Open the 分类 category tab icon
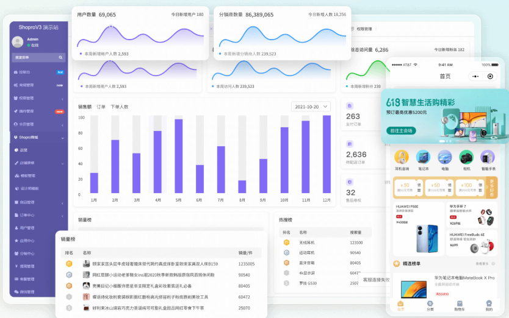This screenshot has width=509, height=318. [x=430, y=304]
